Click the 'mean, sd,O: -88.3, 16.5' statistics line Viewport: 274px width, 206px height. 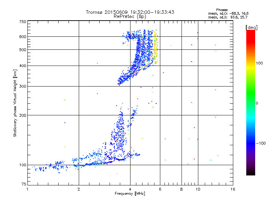228,13
